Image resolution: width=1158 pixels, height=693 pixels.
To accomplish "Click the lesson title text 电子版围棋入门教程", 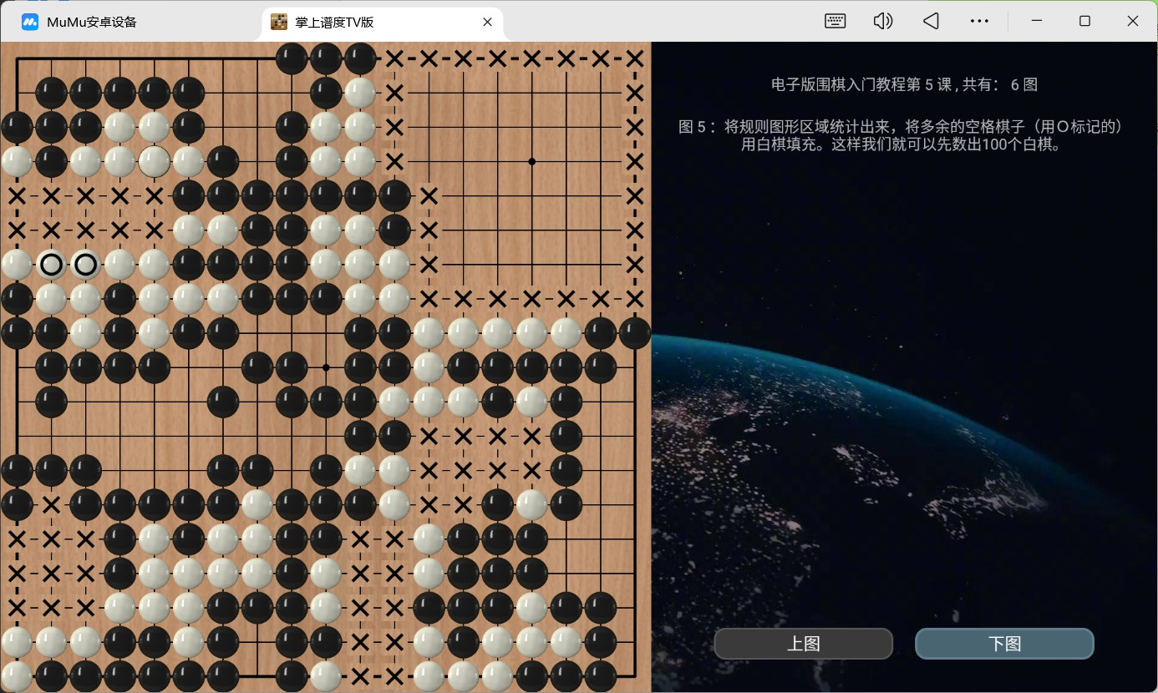I will click(846, 84).
